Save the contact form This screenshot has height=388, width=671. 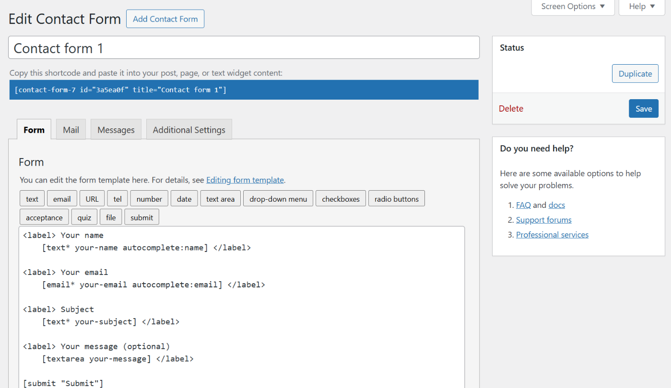click(x=643, y=108)
